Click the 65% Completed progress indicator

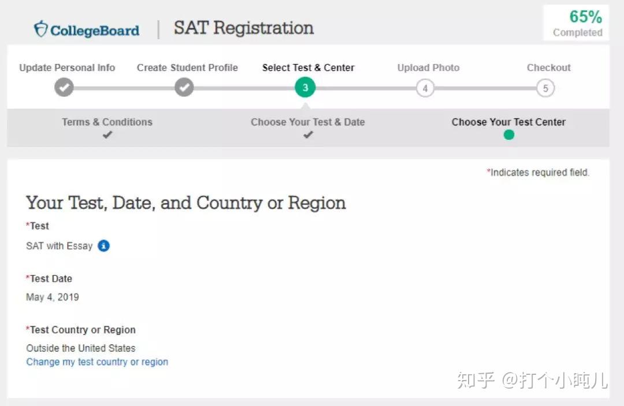(x=576, y=23)
